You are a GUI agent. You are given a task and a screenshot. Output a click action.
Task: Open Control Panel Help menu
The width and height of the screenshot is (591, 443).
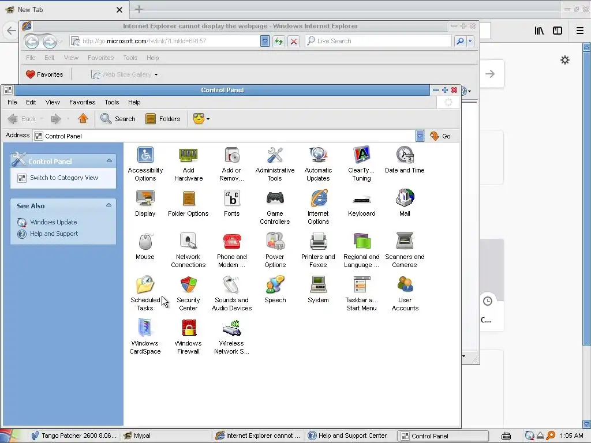134,102
